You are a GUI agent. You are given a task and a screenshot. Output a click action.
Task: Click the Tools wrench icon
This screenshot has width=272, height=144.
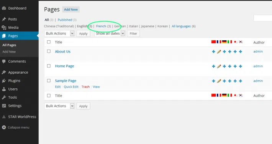[4, 98]
